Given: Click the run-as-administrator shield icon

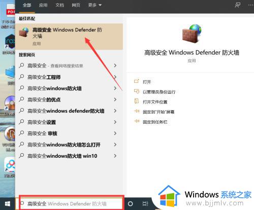Looking at the screenshot, I should 137,91.
